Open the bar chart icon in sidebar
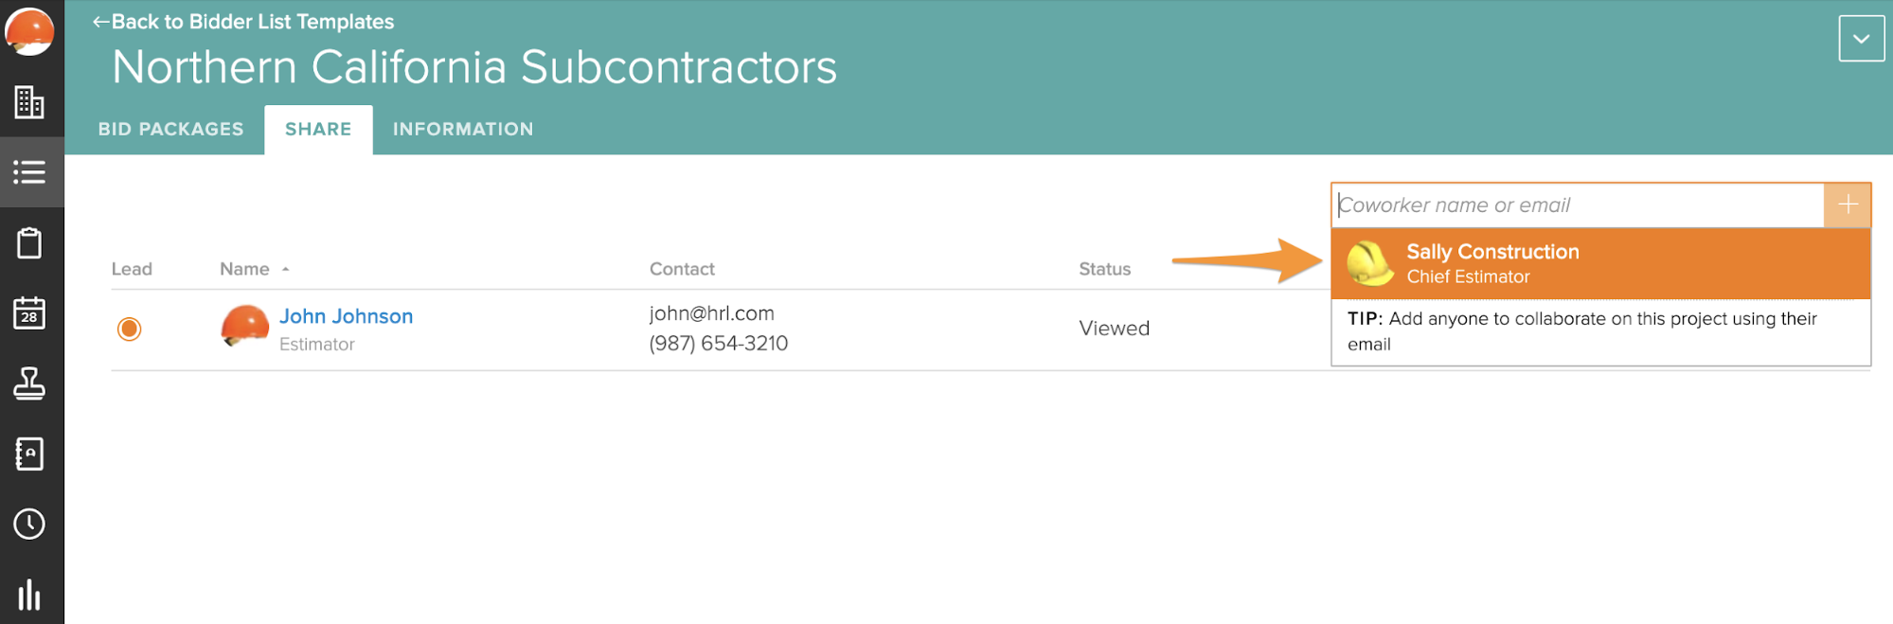Image resolution: width=1893 pixels, height=624 pixels. tap(29, 595)
